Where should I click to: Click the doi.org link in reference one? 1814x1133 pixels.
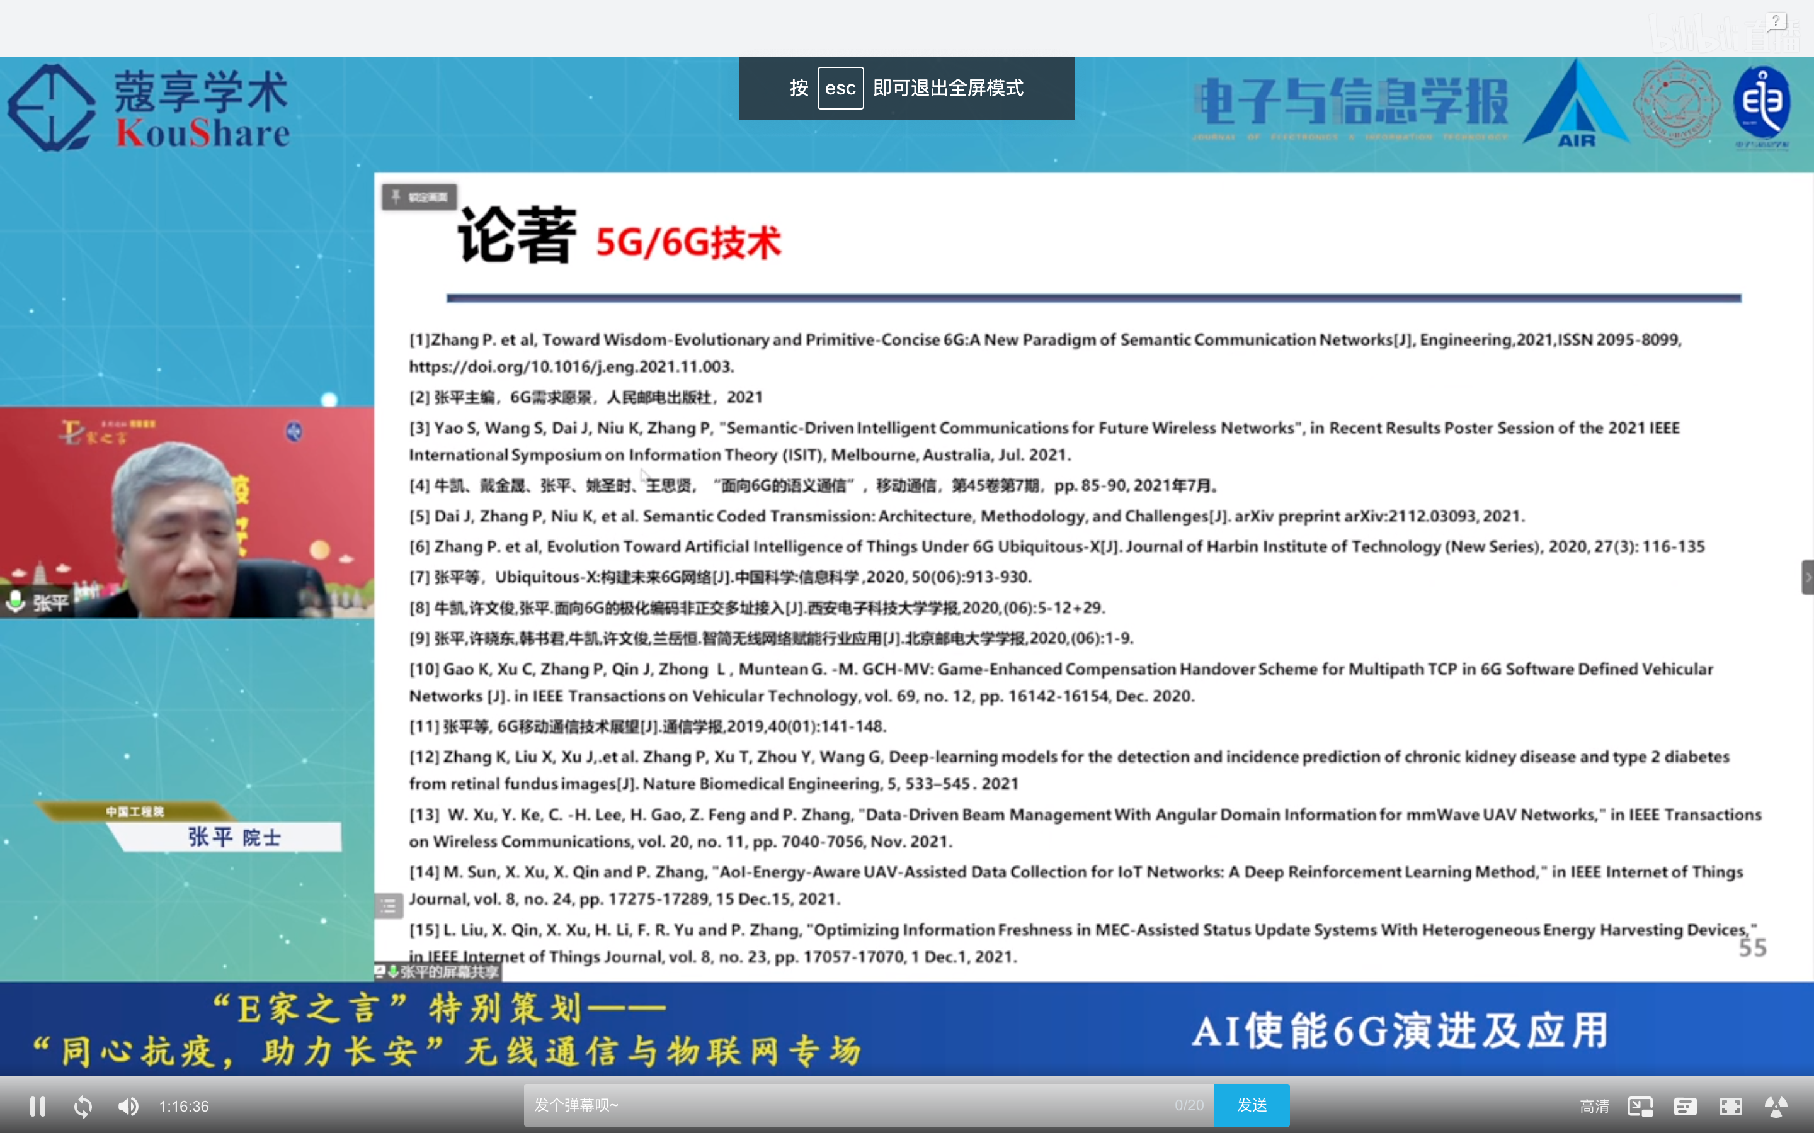[x=571, y=367]
